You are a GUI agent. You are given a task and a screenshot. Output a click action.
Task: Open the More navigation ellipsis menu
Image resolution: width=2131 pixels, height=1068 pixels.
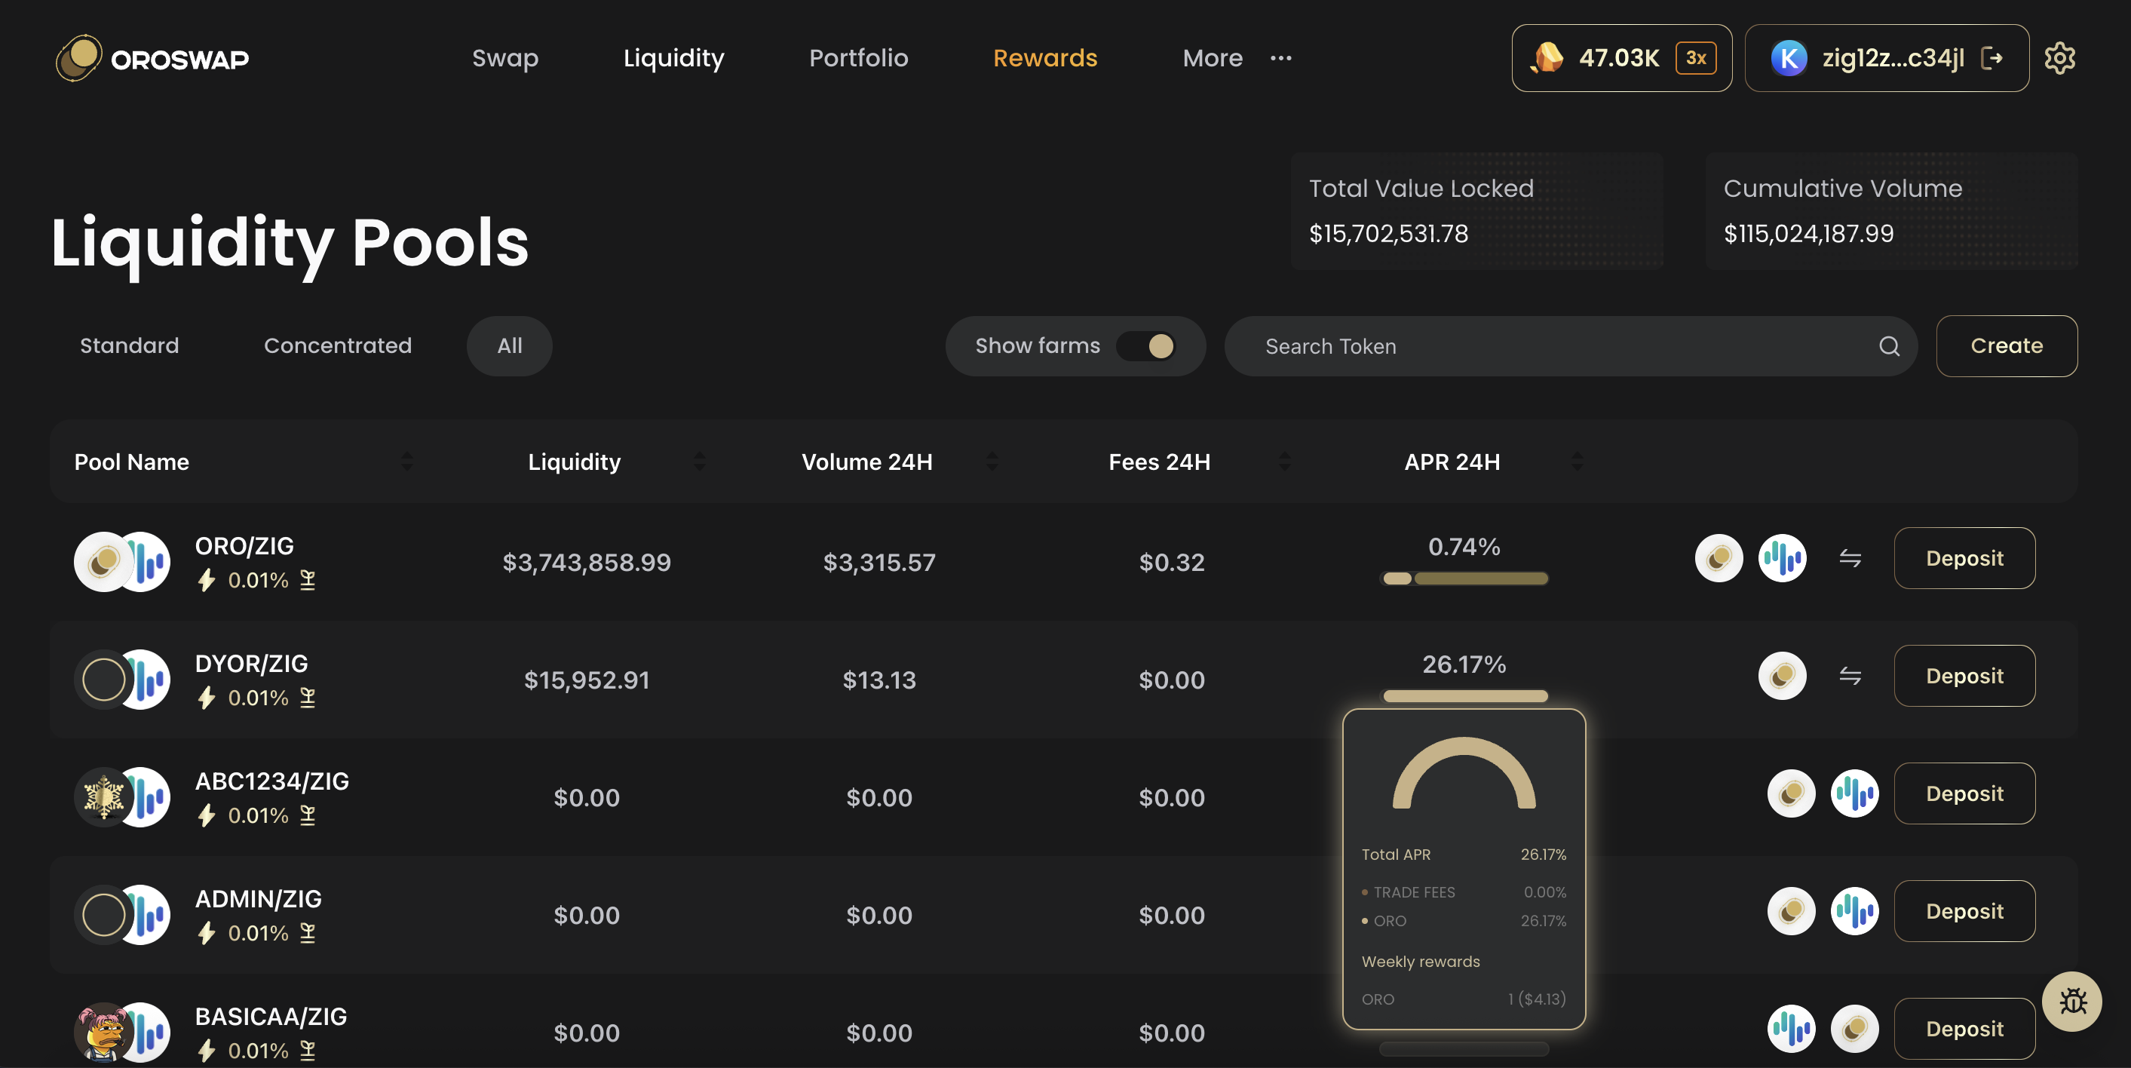(x=1280, y=58)
